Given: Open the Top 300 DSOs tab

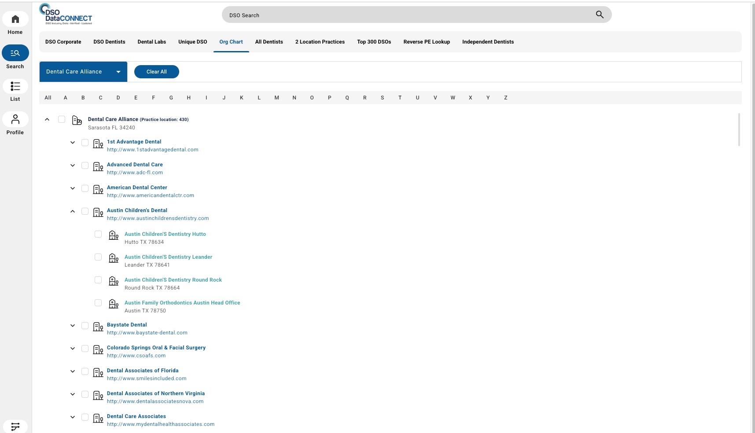Looking at the screenshot, I should [374, 42].
